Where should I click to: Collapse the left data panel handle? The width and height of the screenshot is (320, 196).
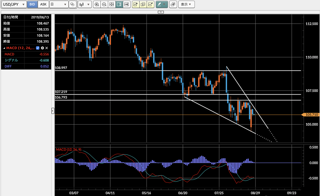(53, 111)
